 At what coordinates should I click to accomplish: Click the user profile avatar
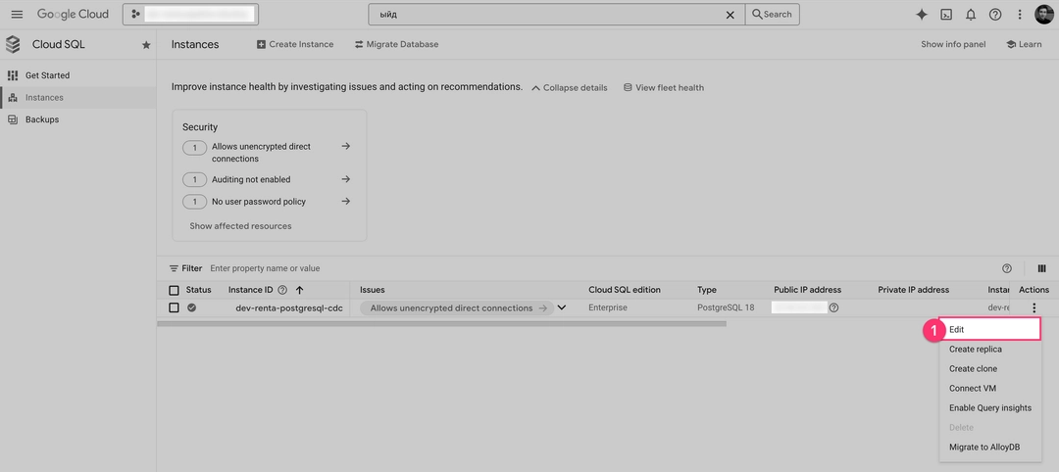pyautogui.click(x=1044, y=14)
